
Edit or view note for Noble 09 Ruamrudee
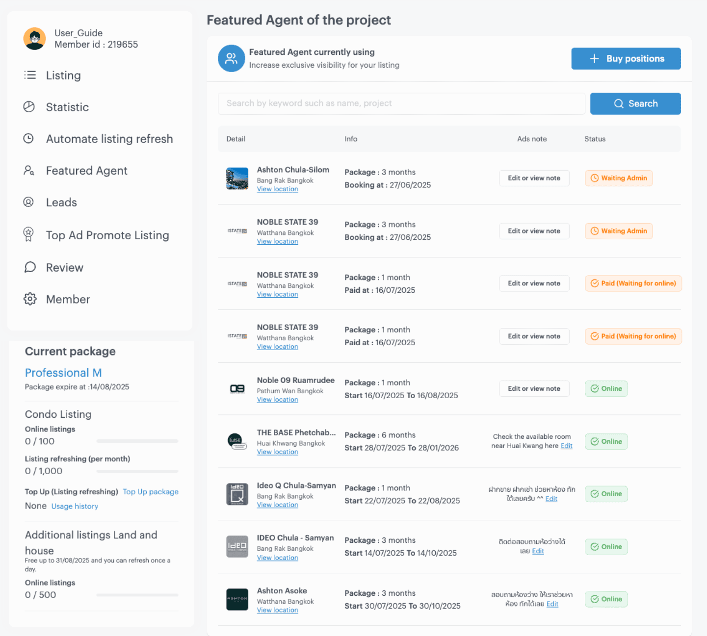tap(534, 388)
